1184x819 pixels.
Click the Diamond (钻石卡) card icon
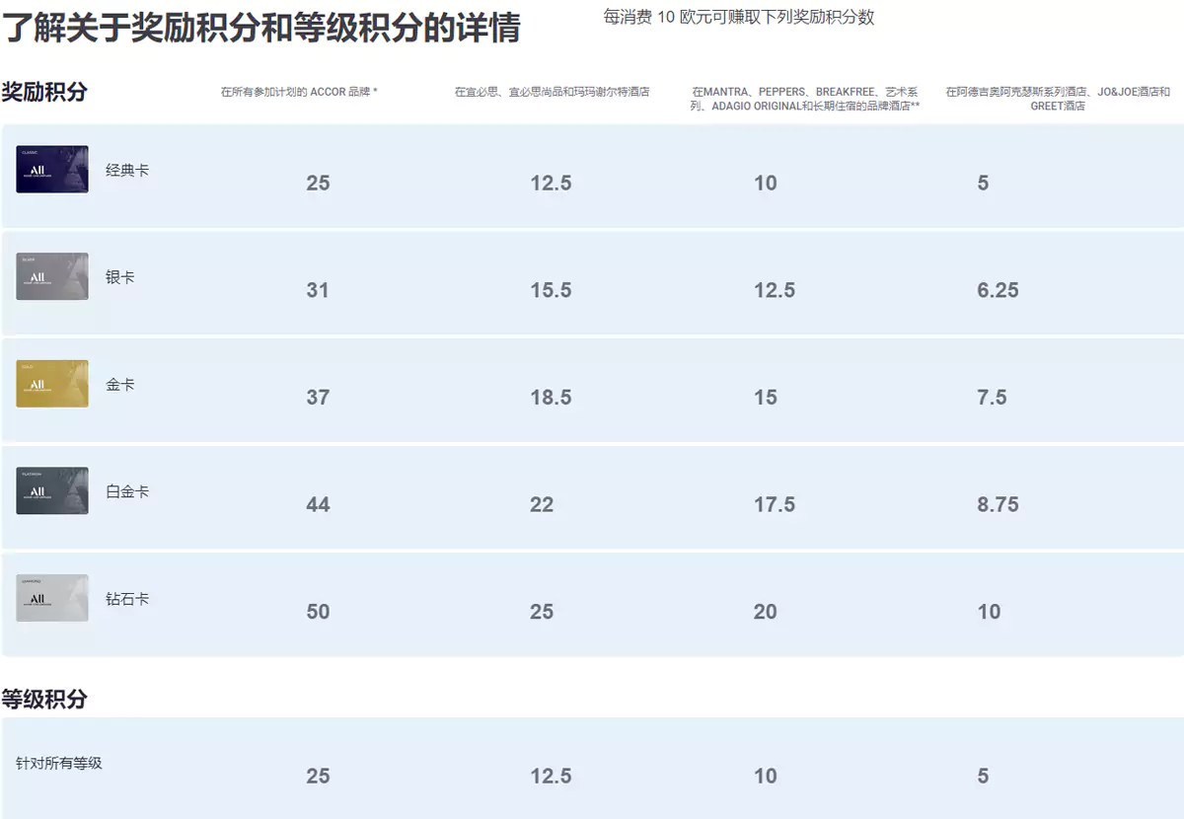coord(51,598)
